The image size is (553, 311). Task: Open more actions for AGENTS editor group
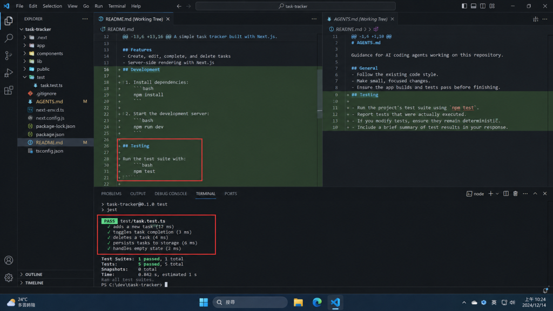coord(545,19)
